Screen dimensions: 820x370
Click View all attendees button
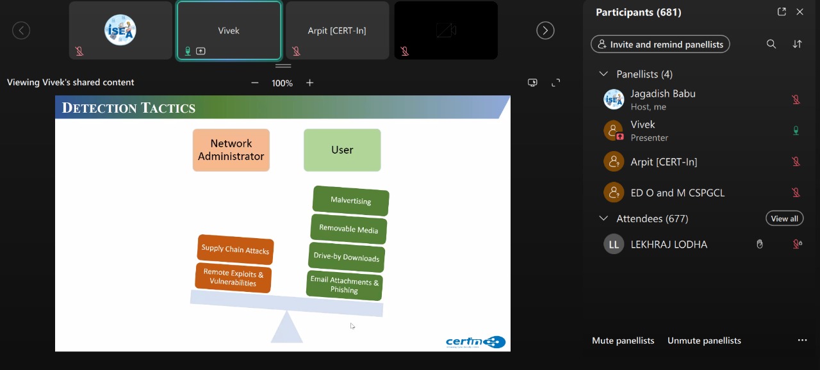click(x=784, y=218)
